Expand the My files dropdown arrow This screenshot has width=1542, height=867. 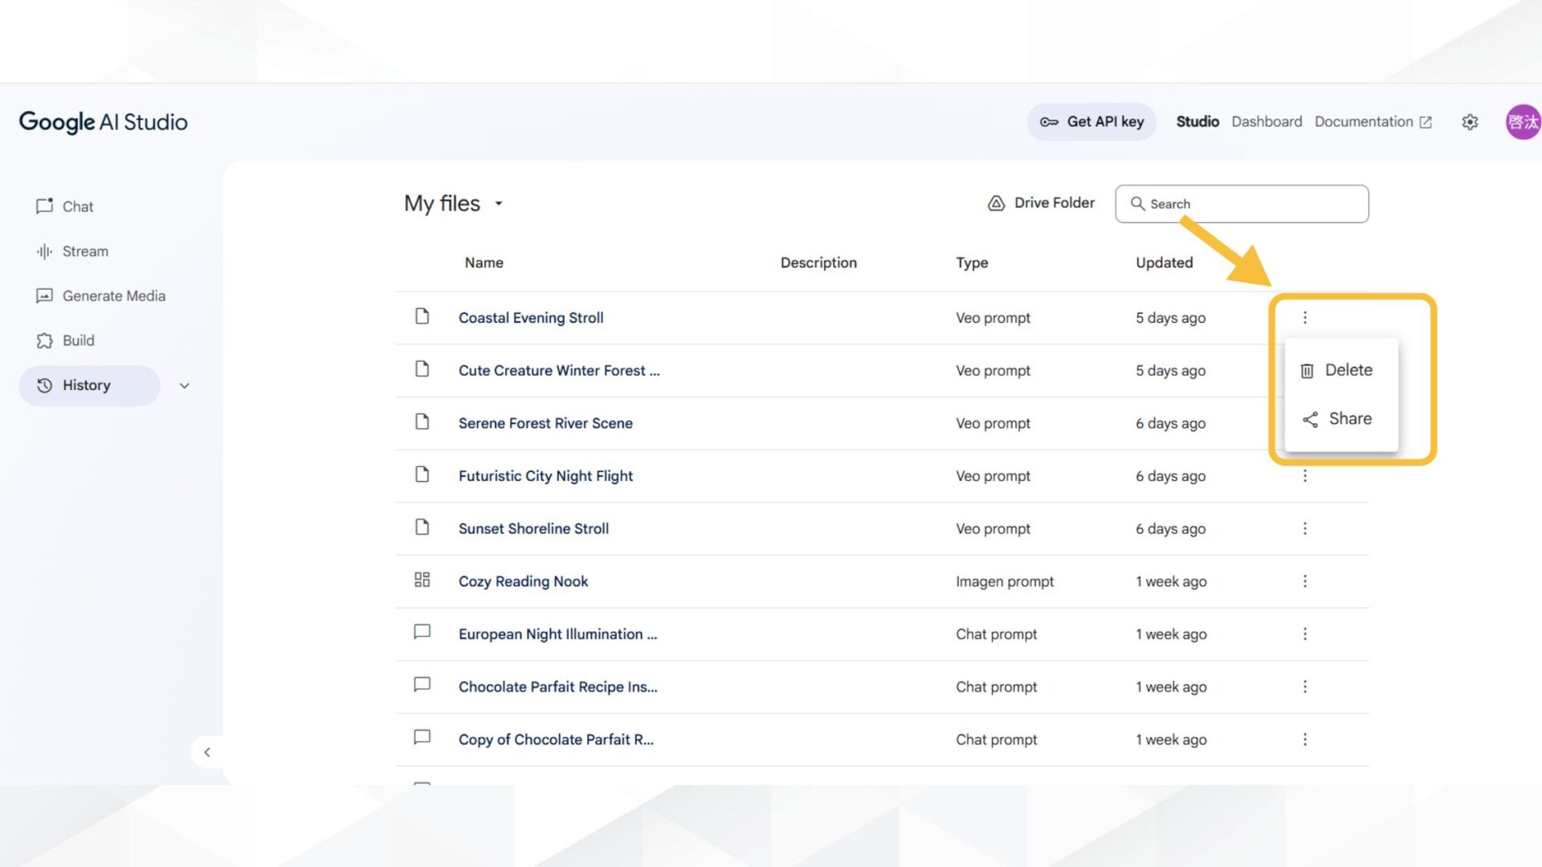(499, 204)
